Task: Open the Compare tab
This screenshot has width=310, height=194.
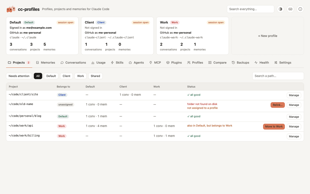Action: 217,63
